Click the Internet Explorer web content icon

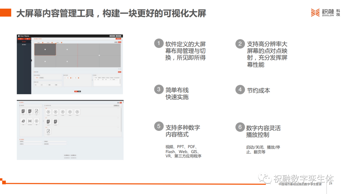point(23,121)
